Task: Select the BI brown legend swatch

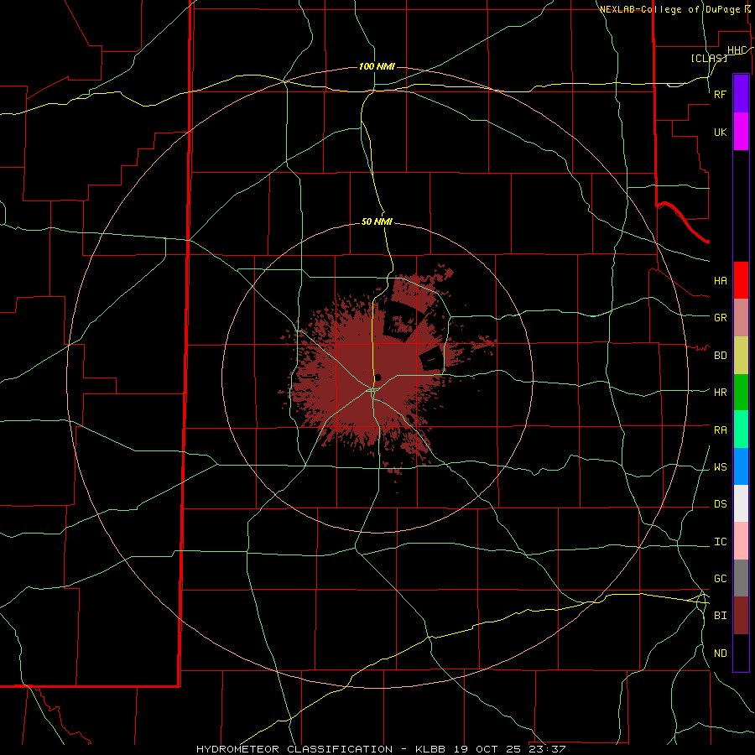Action: 741,616
